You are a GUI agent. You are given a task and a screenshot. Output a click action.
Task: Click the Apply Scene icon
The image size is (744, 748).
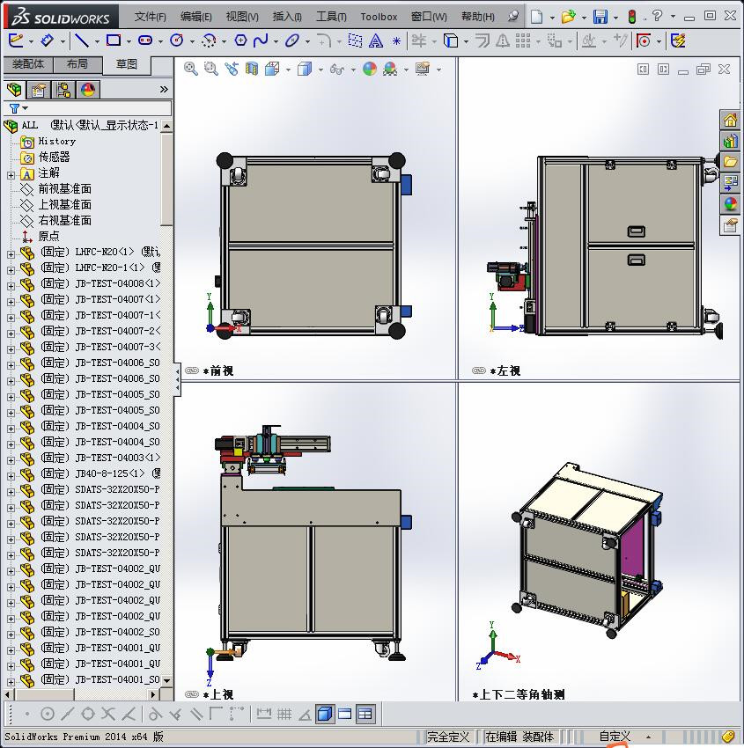tap(390, 70)
